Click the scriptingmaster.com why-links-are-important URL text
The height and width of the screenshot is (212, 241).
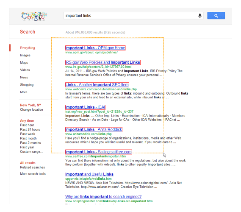tap(109, 201)
